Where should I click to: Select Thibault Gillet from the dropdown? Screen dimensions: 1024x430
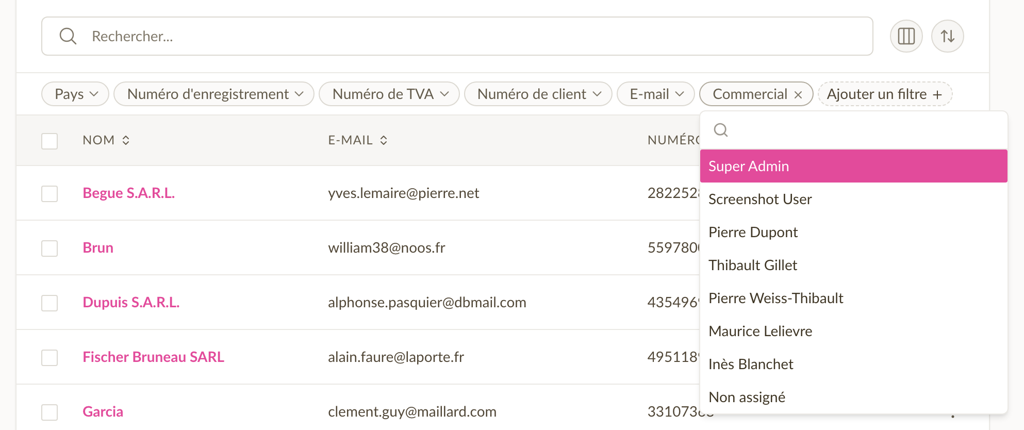[853, 265]
